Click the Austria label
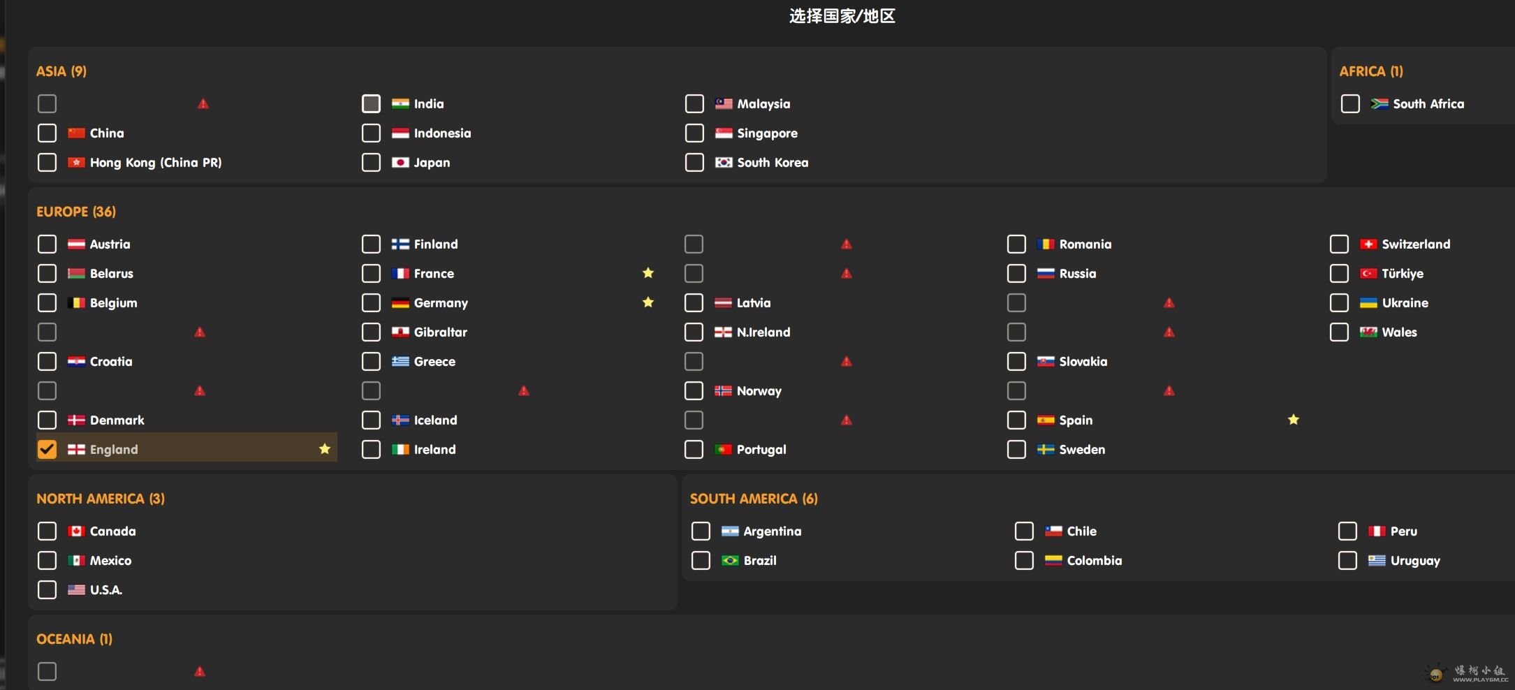This screenshot has width=1515, height=690. pyautogui.click(x=110, y=244)
